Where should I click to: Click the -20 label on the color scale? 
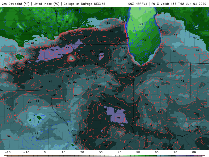click(x=8, y=152)
